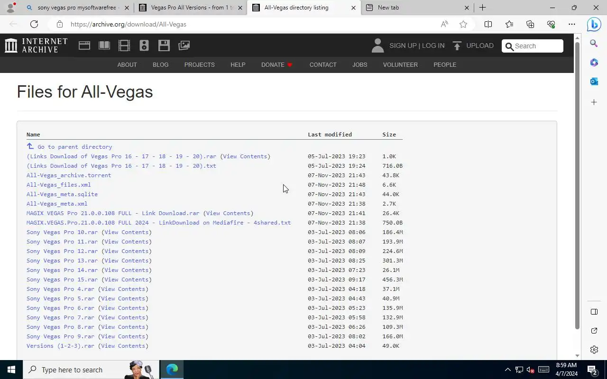Open Collections icon in toolbar
607x379 pixels.
tap(530, 24)
